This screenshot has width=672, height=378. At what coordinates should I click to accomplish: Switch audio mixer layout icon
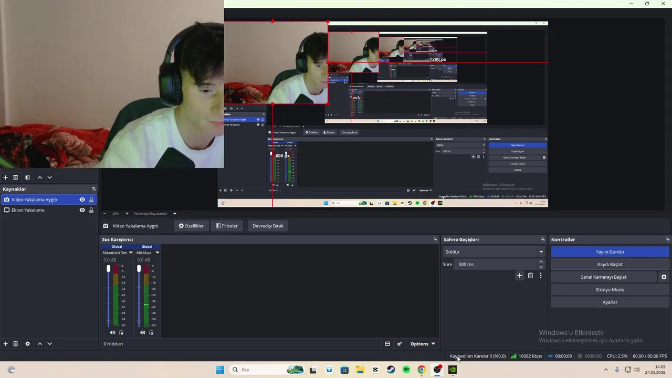[387, 344]
